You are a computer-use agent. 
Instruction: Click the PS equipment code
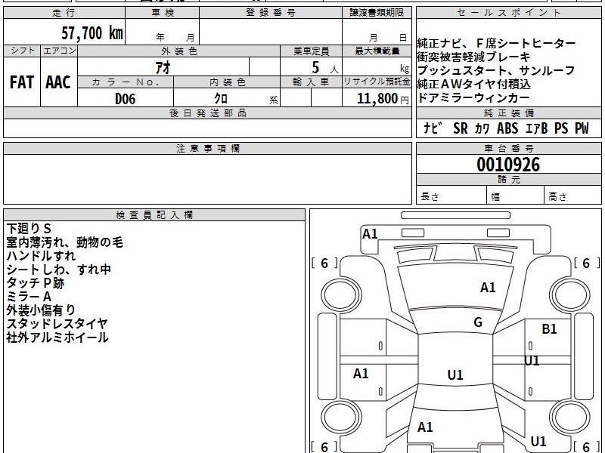561,128
